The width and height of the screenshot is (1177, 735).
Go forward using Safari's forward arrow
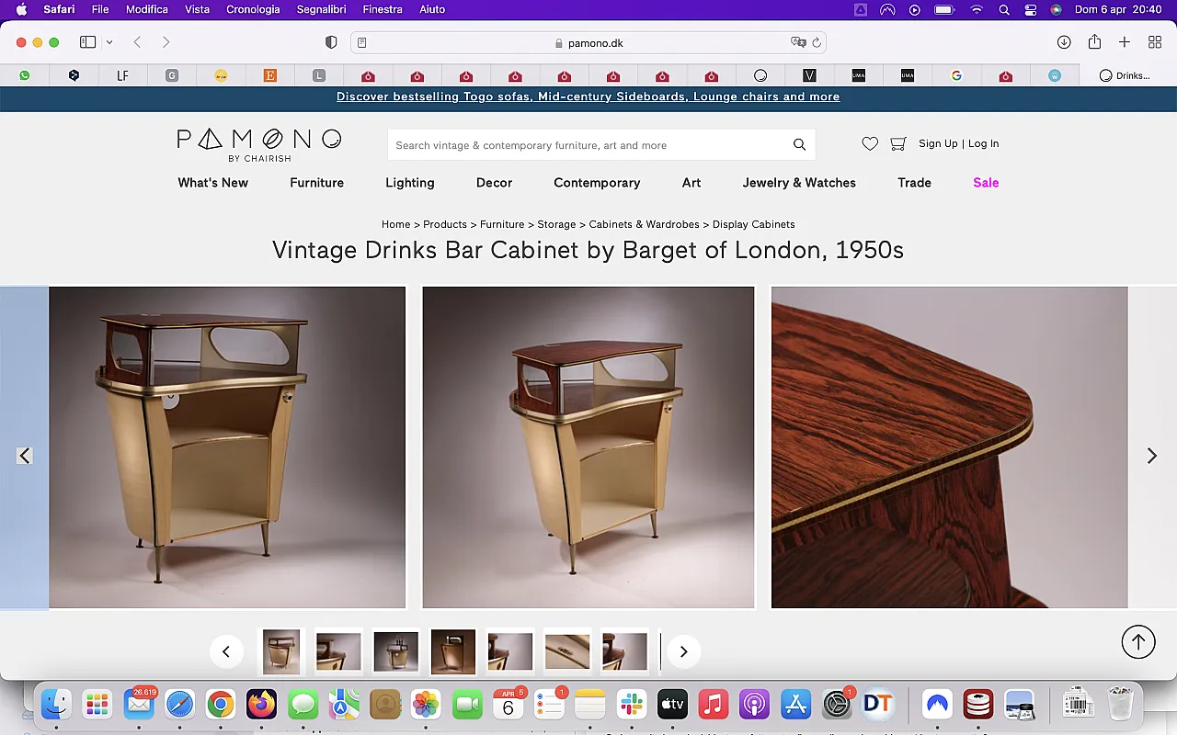pyautogui.click(x=166, y=42)
